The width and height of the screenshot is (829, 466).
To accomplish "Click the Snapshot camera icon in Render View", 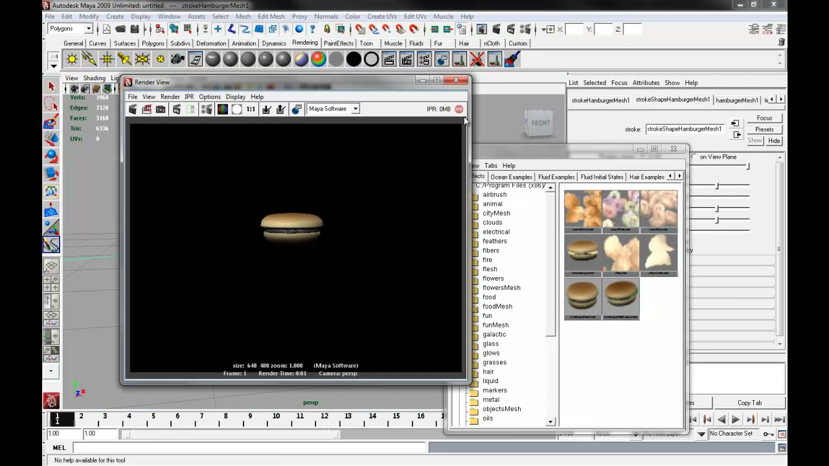I will pyautogui.click(x=161, y=109).
